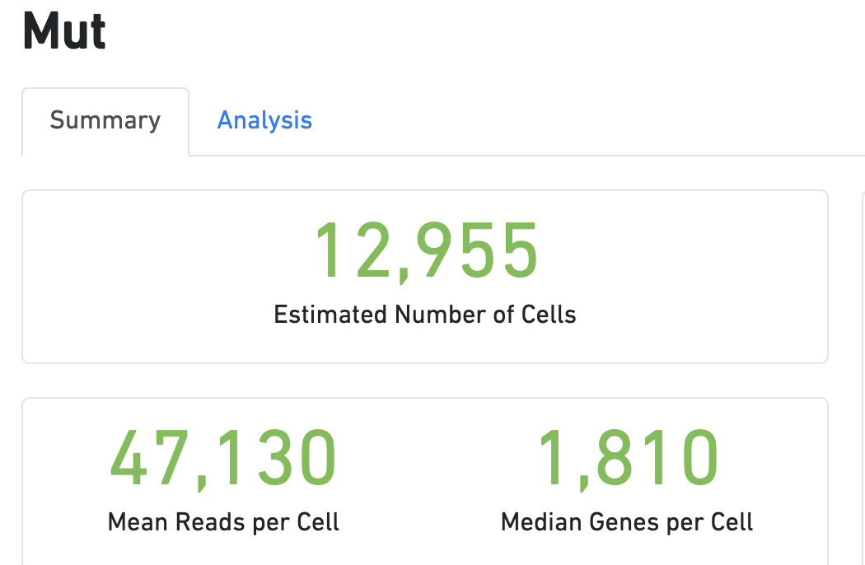865x565 pixels.
Task: Click the 47,130 mean reads value
Action: coord(223,457)
